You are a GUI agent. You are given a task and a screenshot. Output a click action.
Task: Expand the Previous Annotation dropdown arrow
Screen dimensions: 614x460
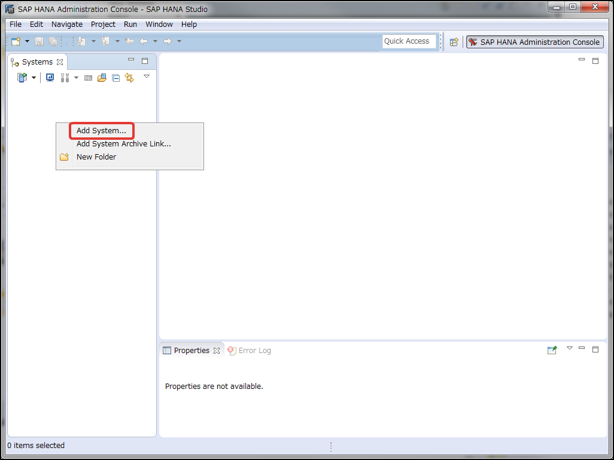point(117,41)
